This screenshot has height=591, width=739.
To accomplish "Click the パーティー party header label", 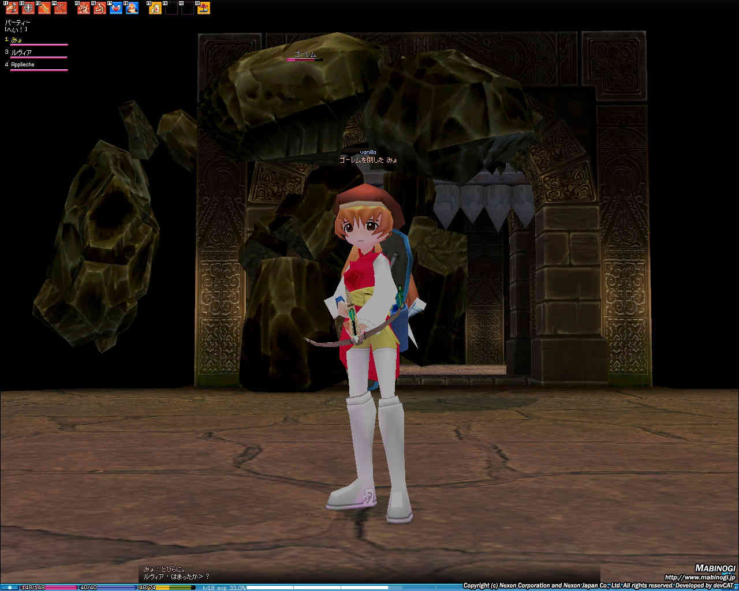I will coord(17,23).
